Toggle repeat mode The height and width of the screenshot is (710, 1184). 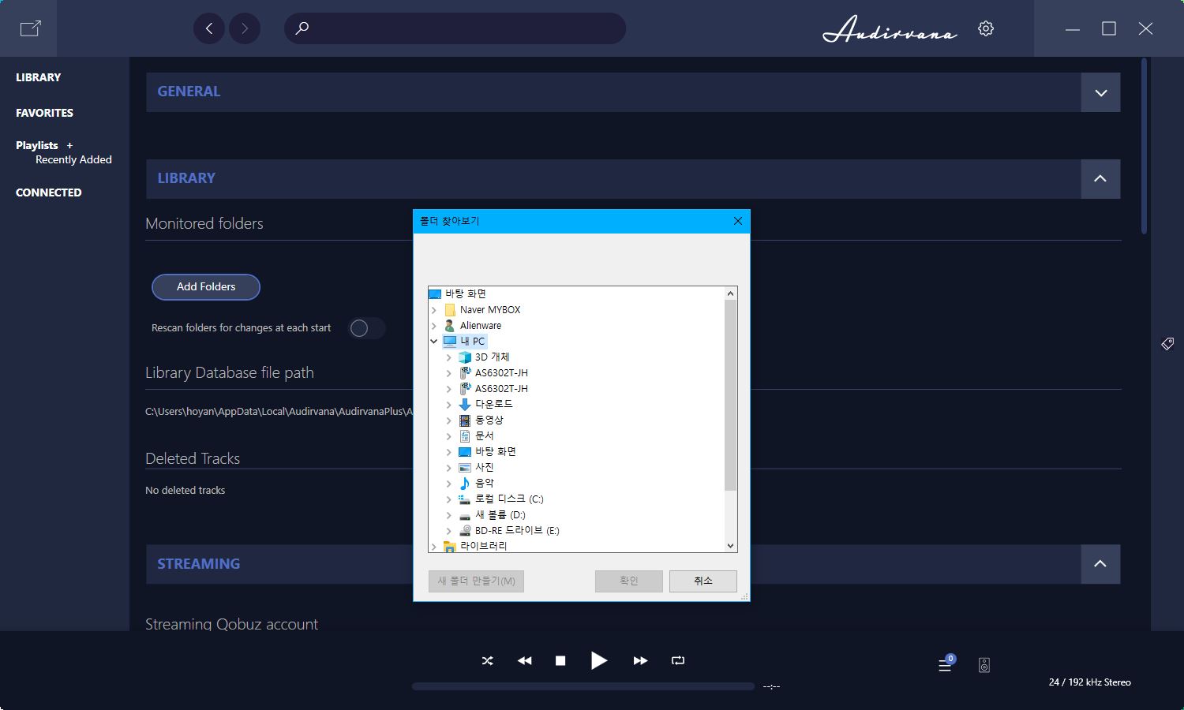pyautogui.click(x=678, y=660)
